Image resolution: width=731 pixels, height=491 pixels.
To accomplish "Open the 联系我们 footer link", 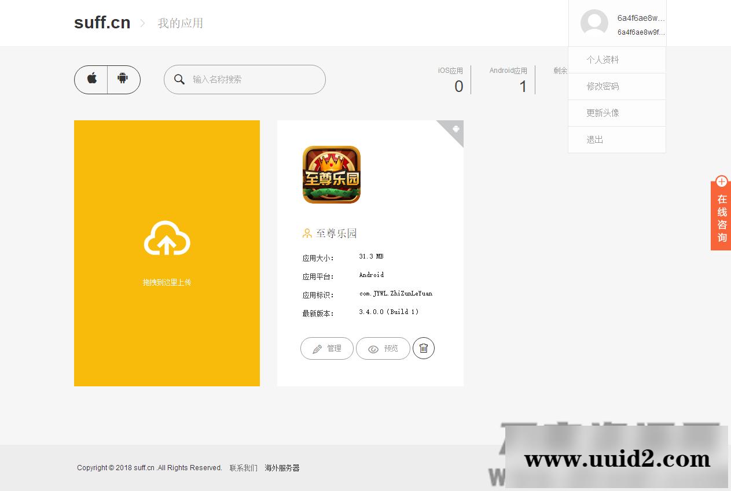I will coord(243,468).
